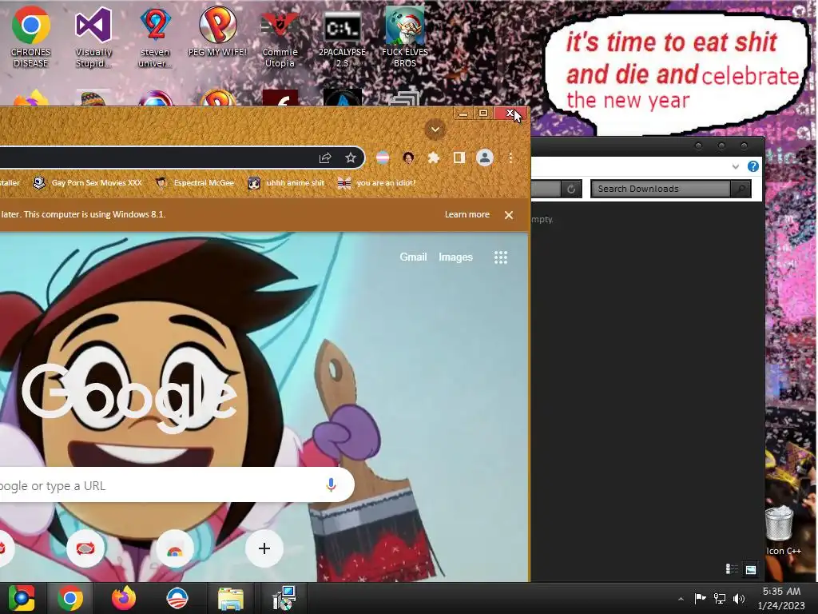Open File Explorer from the taskbar
This screenshot has width=818, height=614.
[231, 598]
